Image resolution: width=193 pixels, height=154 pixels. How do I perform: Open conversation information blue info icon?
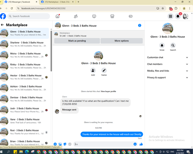(140, 25)
